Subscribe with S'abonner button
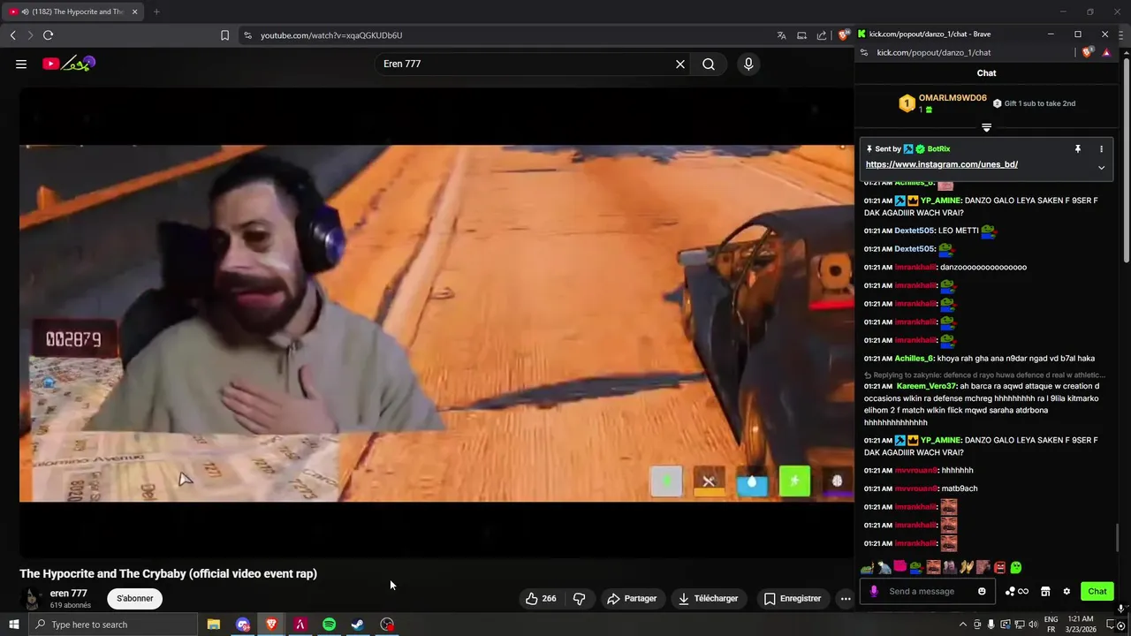 tap(135, 598)
